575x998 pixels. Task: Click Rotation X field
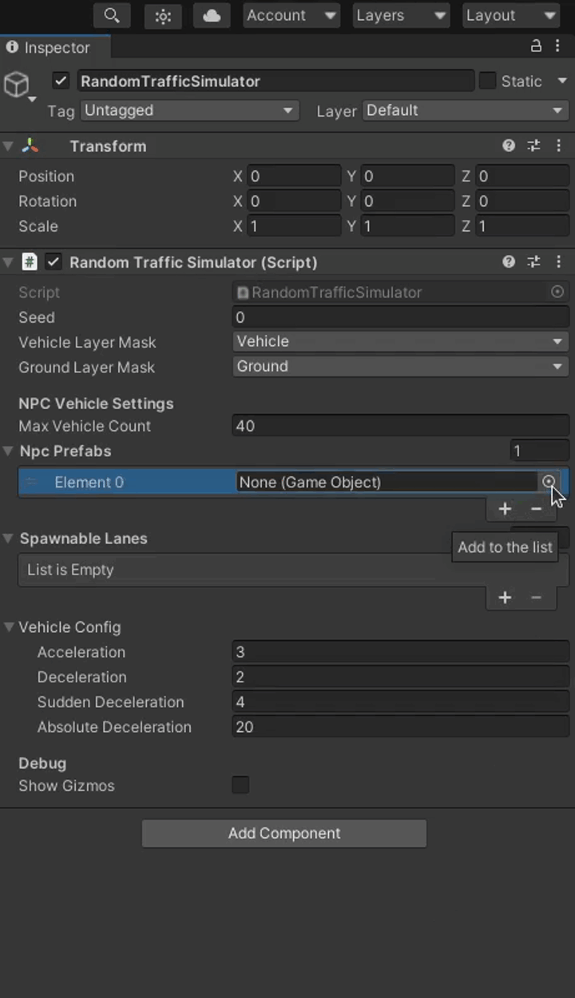(294, 201)
